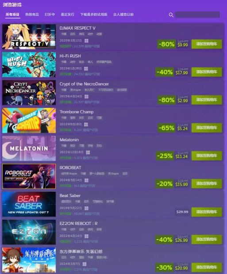The image size is (227, 274).
Task: Click the Beat Saber Windows platform icon
Action: click(x=86, y=208)
